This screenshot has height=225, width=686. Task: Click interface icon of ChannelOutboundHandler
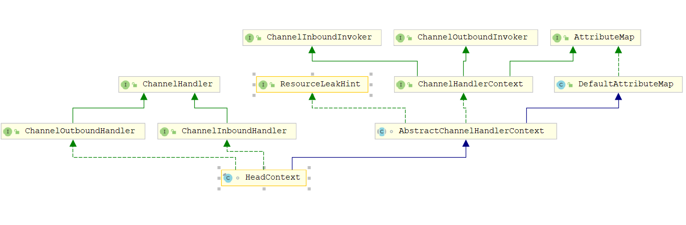[x=8, y=132]
